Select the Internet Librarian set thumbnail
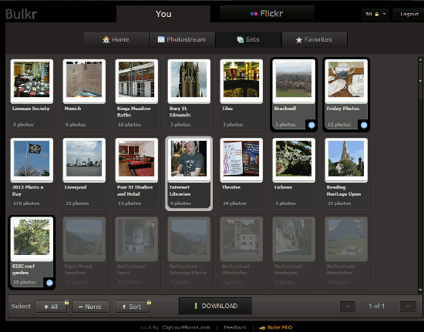 point(189,159)
